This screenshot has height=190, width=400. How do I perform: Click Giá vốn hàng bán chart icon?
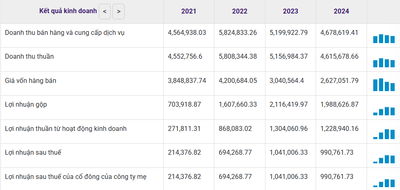pos(384,85)
